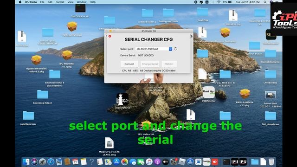This screenshot has height=167, width=297.
Task: Open the Apple menu
Action: tap(20, 2)
